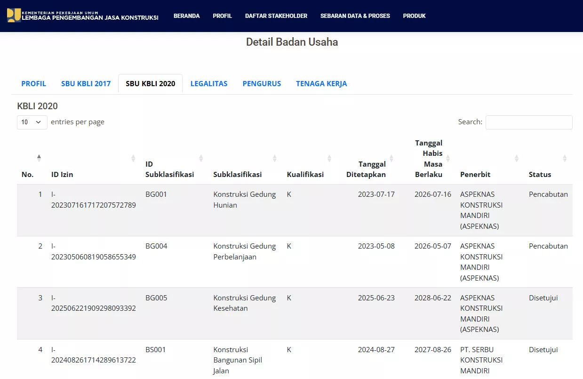
Task: Click ASPEKNAS publisher cell in BG005 row
Action: point(481,314)
